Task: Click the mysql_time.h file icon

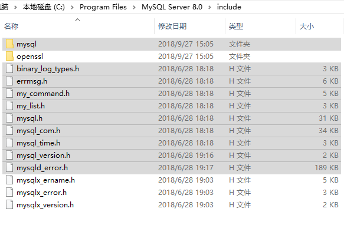Action: coord(9,143)
